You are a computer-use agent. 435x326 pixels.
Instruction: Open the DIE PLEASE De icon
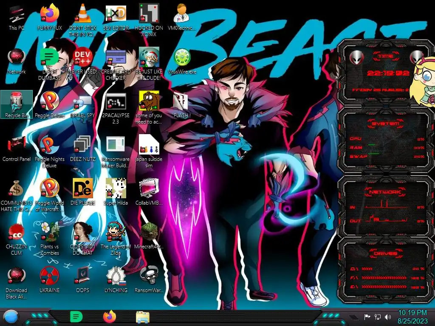coord(83,192)
